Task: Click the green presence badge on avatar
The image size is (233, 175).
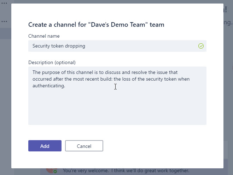Action: click(x=55, y=171)
